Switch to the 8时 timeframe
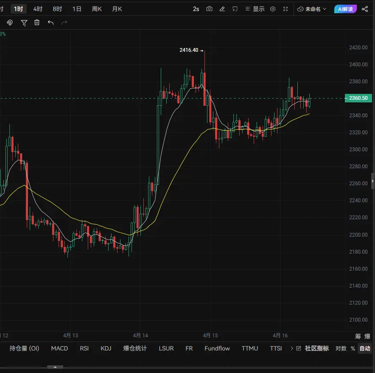The width and height of the screenshot is (375, 373). (57, 9)
